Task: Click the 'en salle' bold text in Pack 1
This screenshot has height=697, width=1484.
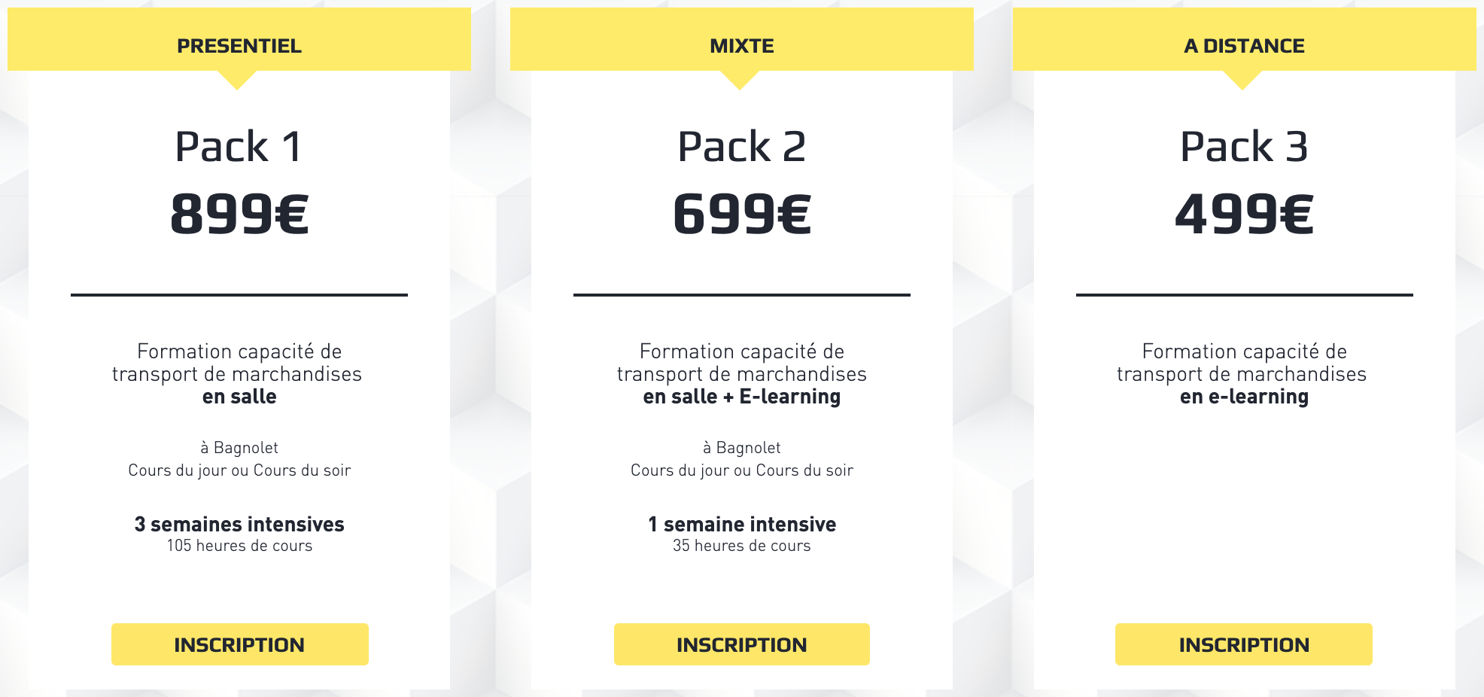Action: tap(239, 397)
